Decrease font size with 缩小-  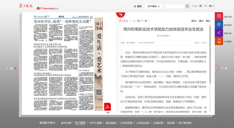coord(201,21)
